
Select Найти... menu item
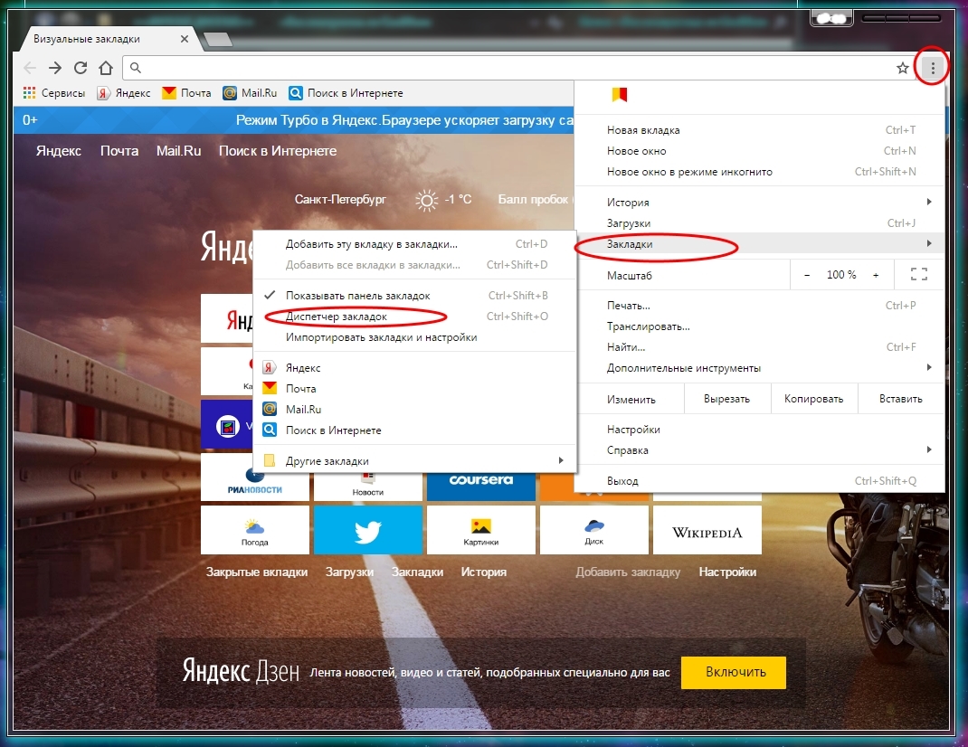coord(759,347)
